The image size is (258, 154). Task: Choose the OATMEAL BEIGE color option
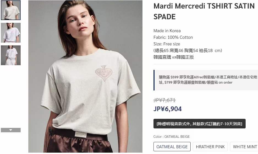tap(172, 147)
